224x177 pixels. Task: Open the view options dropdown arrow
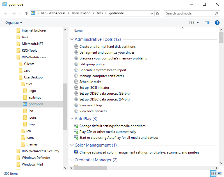pyautogui.click(x=198, y=23)
